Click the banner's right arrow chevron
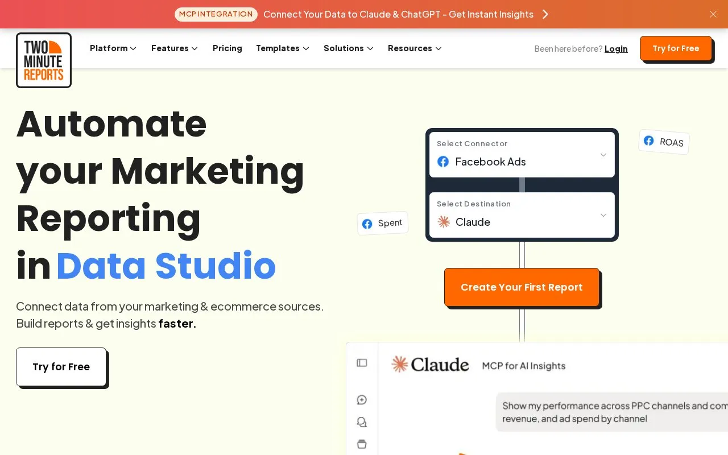 click(x=545, y=14)
